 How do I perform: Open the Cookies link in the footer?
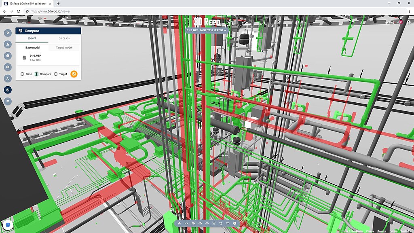coord(381,231)
